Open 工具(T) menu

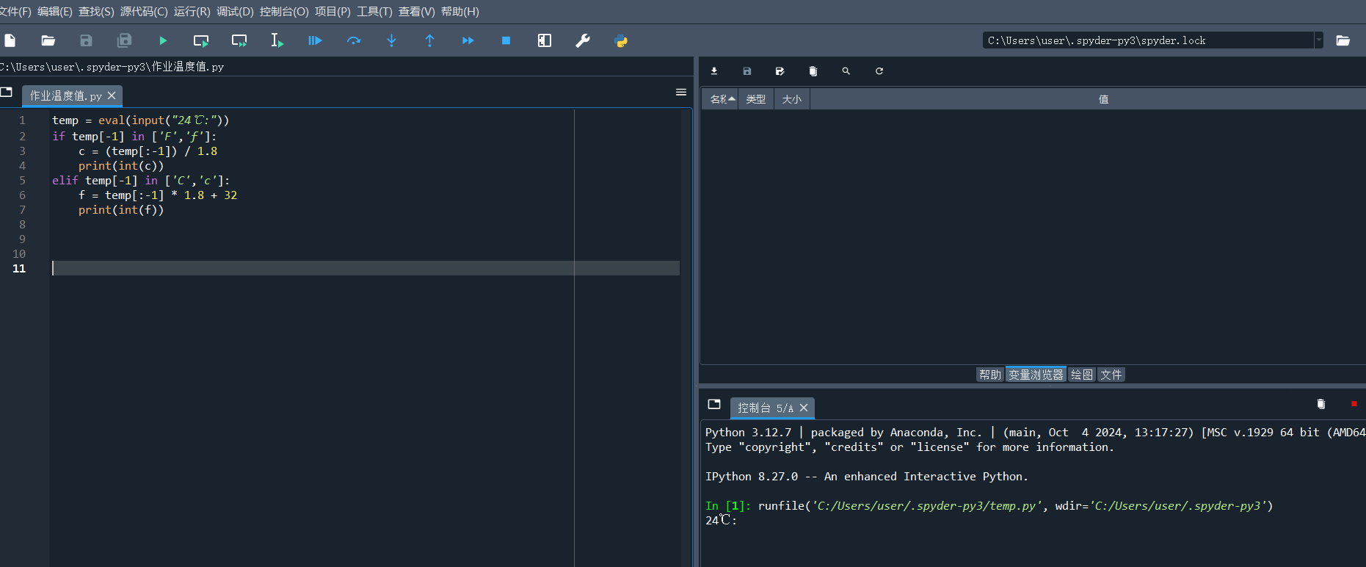[374, 12]
